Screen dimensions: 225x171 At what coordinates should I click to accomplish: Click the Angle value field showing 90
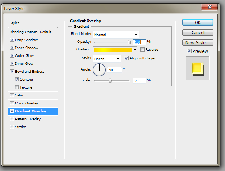point(115,70)
